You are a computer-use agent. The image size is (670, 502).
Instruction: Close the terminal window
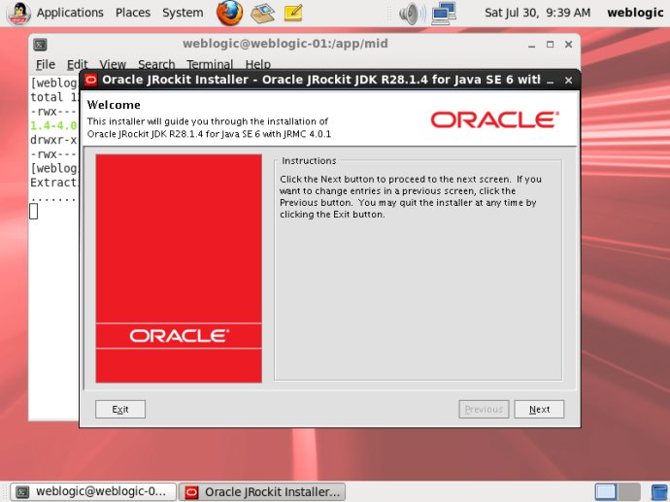tap(568, 45)
